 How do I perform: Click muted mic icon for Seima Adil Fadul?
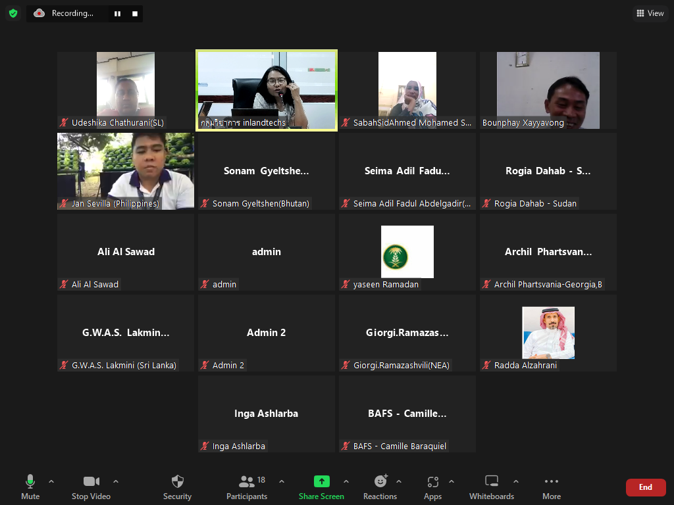(346, 204)
